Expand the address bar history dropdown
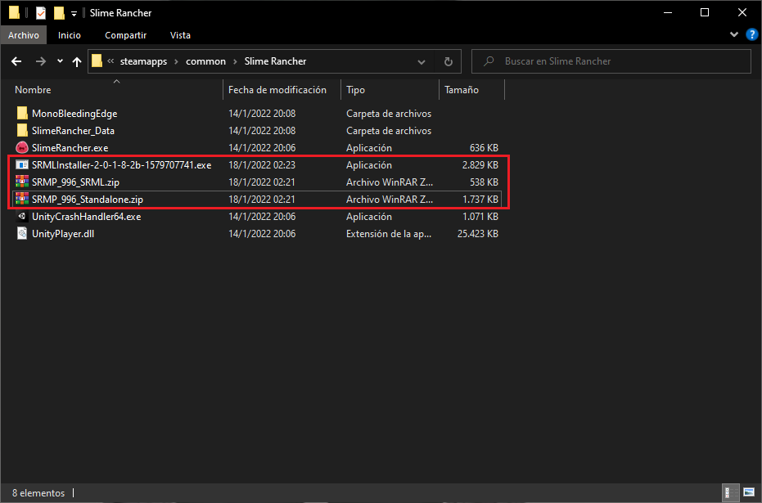The height and width of the screenshot is (503, 762). (422, 61)
